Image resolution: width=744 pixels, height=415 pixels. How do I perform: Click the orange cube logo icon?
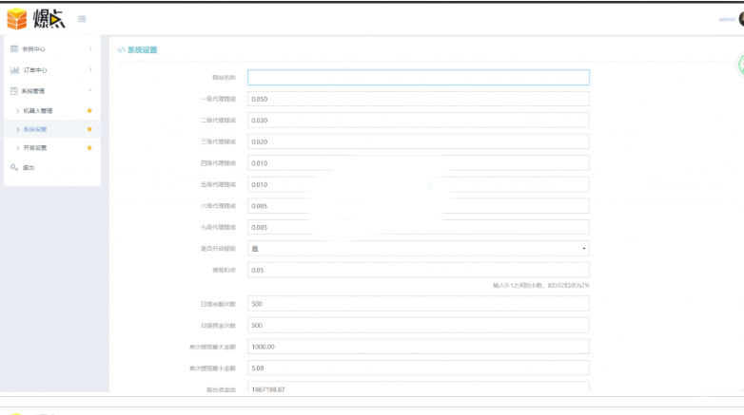pyautogui.click(x=17, y=19)
